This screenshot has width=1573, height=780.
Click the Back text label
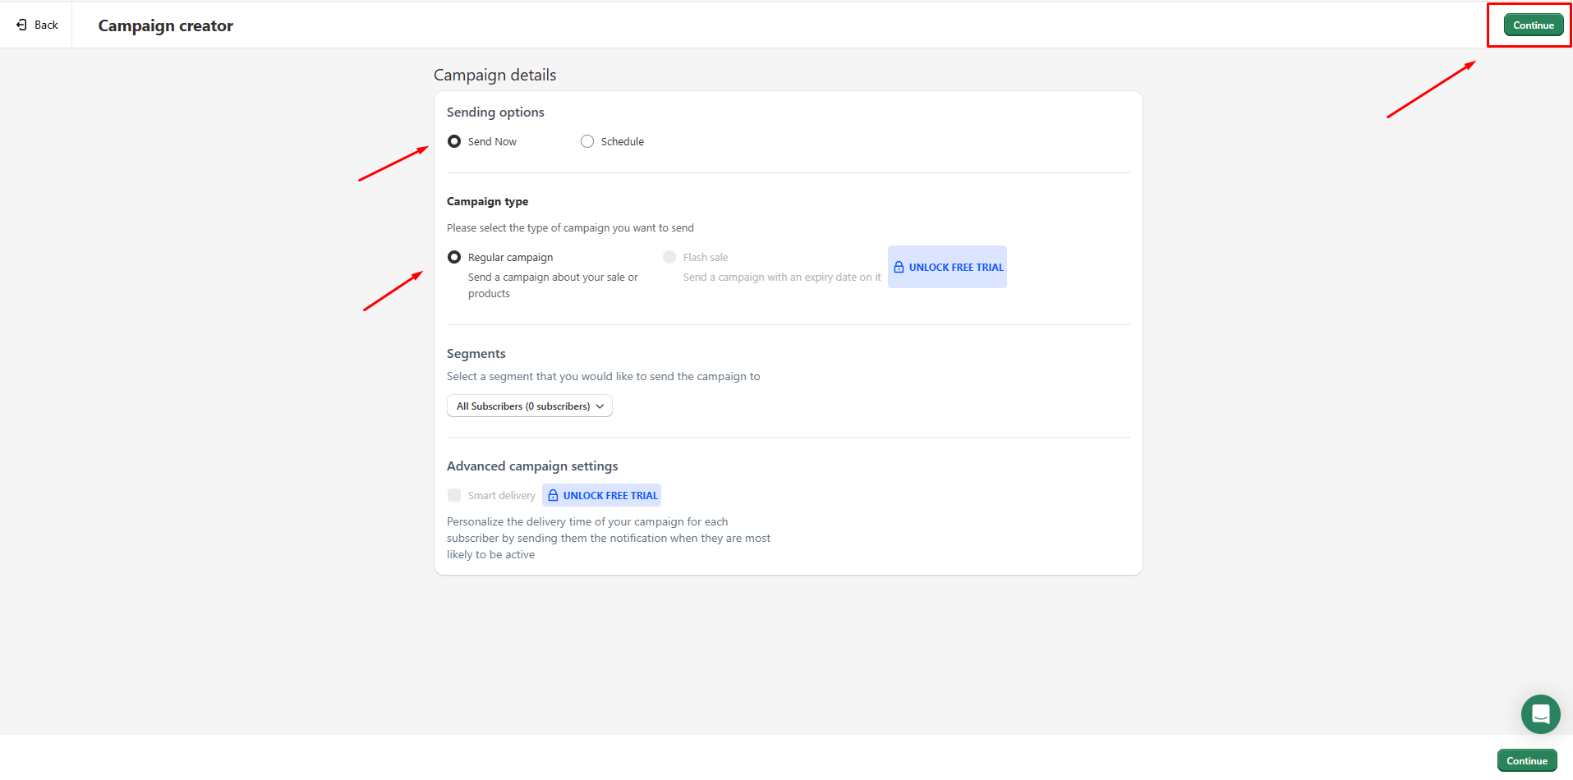46,25
